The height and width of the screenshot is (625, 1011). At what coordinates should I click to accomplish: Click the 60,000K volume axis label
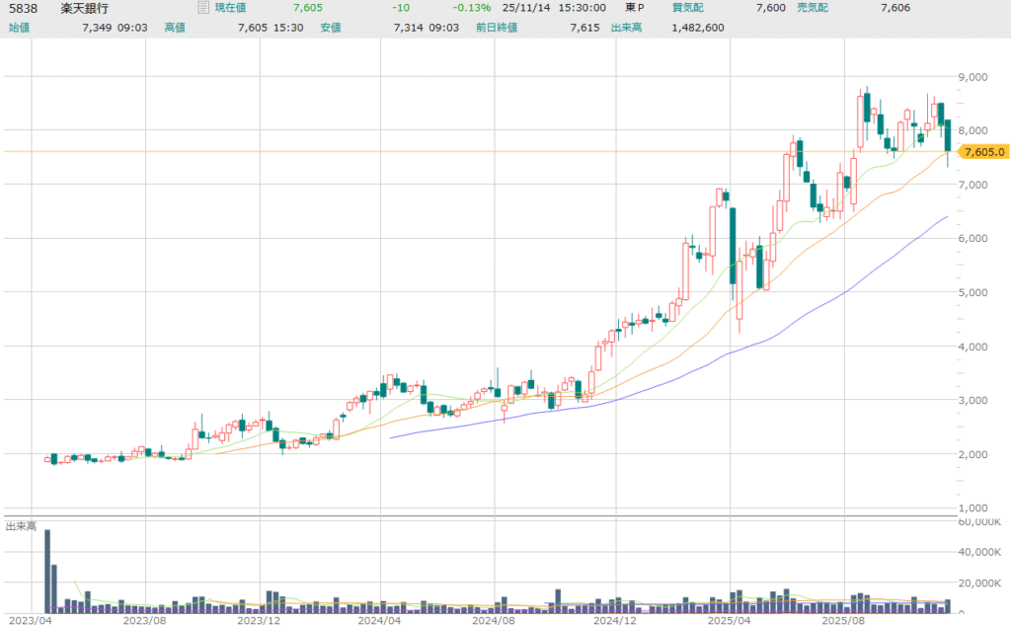click(985, 522)
